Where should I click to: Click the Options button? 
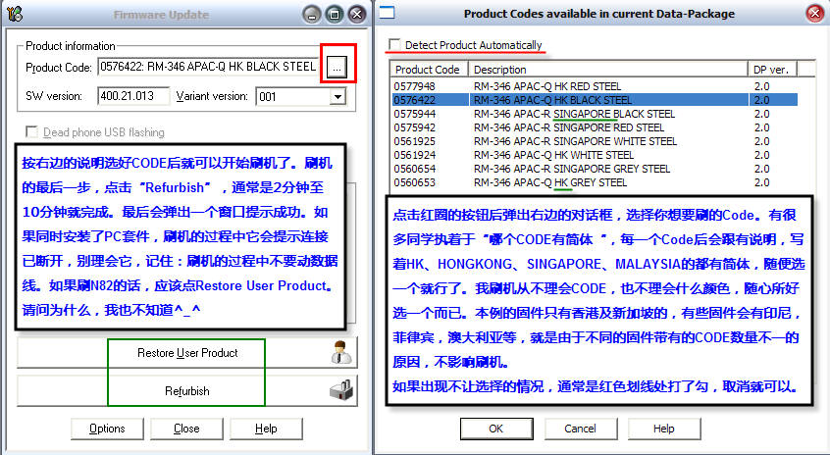coord(107,429)
